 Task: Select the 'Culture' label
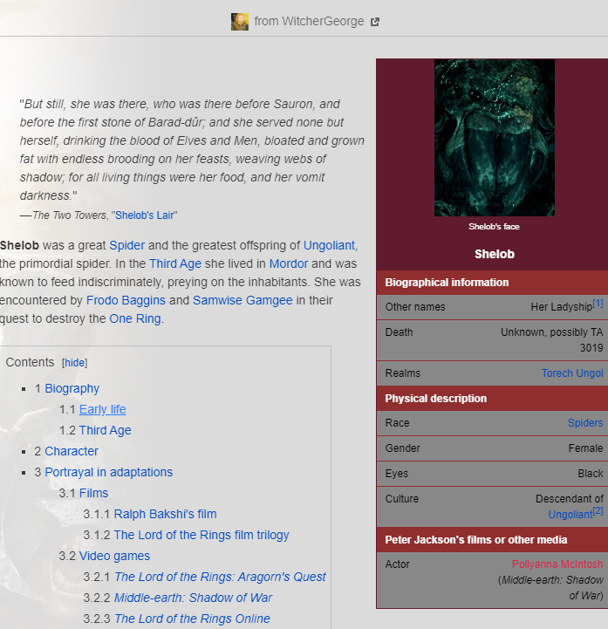point(402,499)
